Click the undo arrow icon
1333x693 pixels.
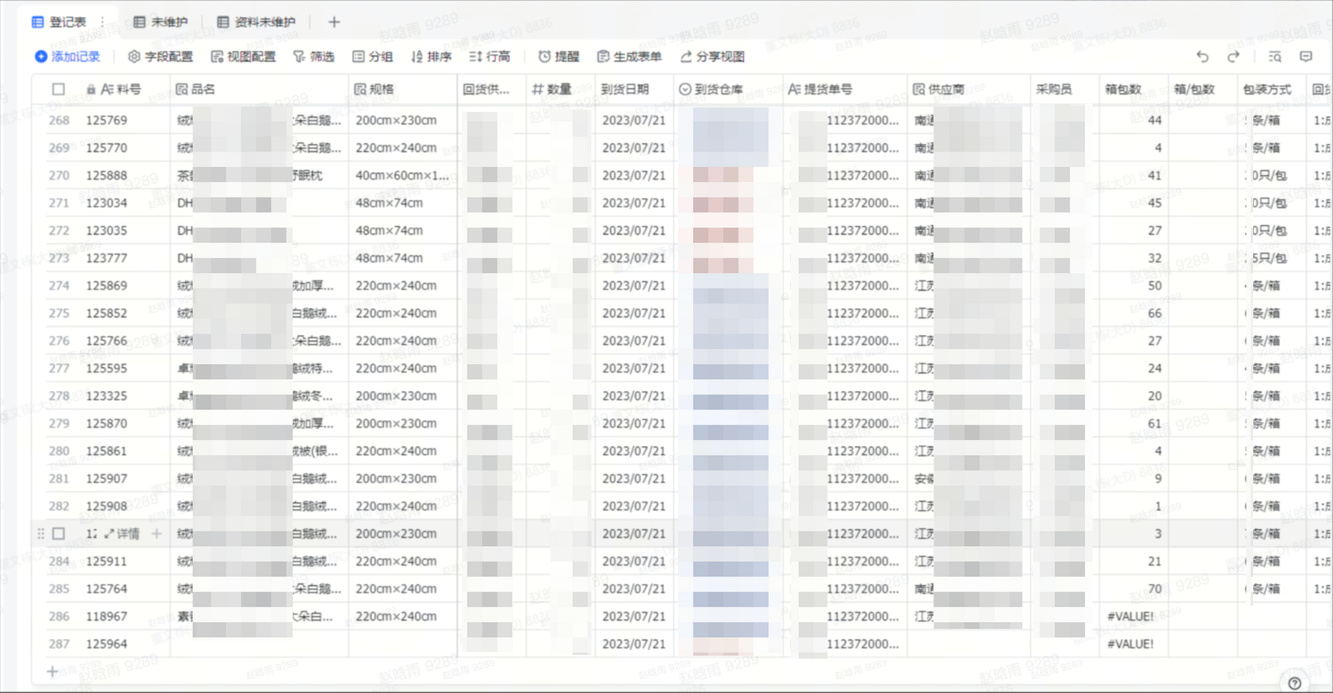click(1202, 57)
